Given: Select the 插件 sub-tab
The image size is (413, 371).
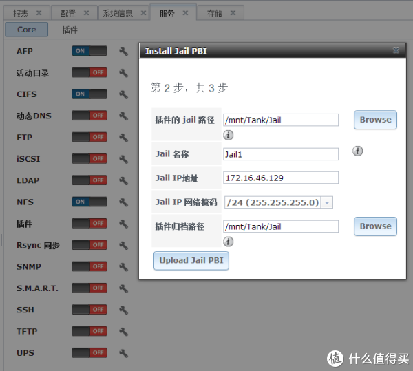Looking at the screenshot, I should (x=70, y=30).
